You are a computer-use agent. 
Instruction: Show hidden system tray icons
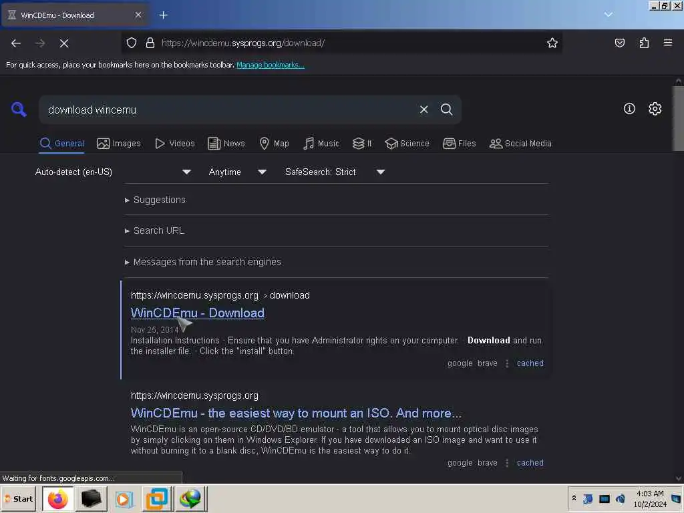[x=574, y=498]
